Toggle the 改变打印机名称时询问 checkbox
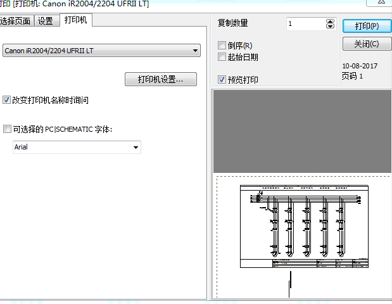Screen dimensions: 392x304 pyautogui.click(x=7, y=100)
